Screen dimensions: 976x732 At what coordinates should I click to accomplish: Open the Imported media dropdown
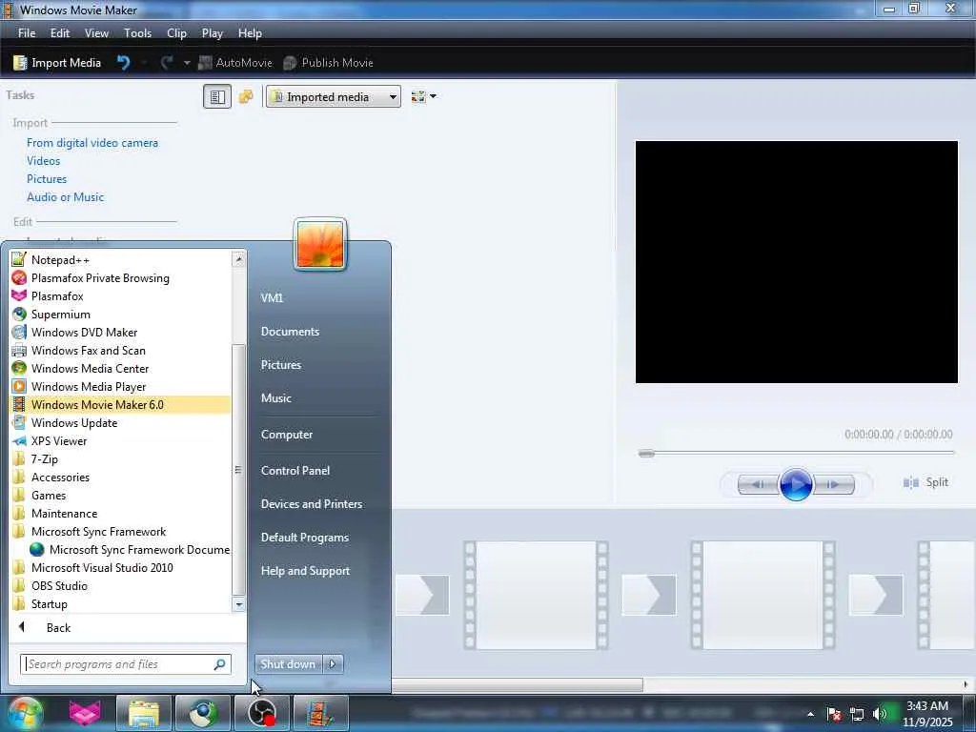point(333,97)
